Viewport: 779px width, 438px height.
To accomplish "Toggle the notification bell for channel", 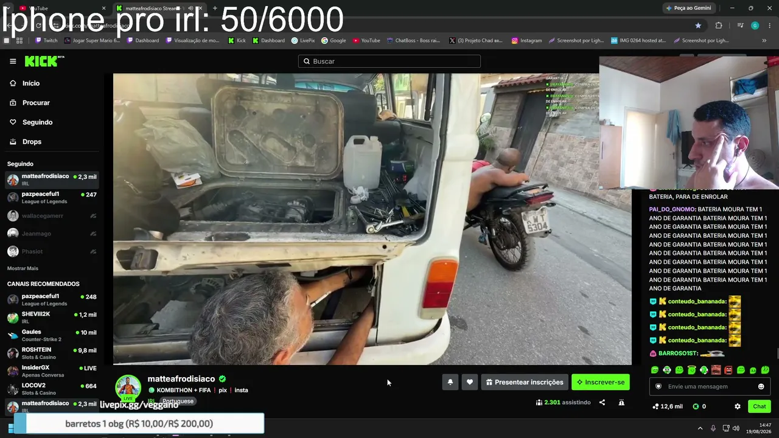I will click(x=450, y=382).
